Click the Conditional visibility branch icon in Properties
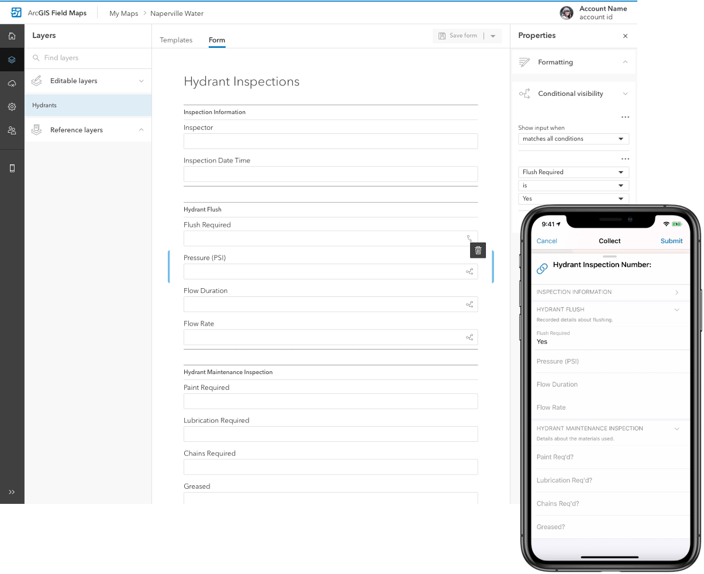Viewport: 704px width, 574px height. (524, 94)
